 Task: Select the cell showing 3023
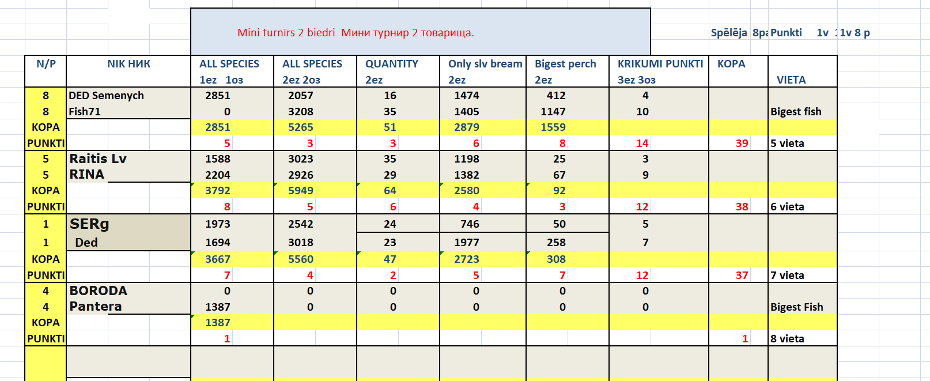pyautogui.click(x=301, y=159)
